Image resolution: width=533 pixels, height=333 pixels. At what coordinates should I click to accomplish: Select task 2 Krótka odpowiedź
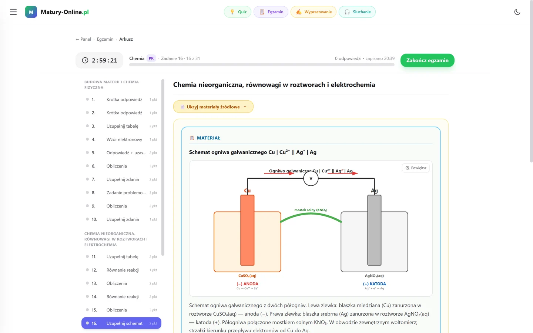121,113
